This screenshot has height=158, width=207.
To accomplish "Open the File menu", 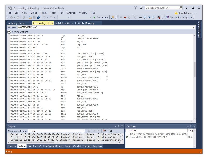I will (9, 13).
